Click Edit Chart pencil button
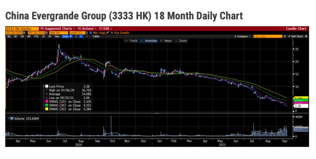 [295, 37]
